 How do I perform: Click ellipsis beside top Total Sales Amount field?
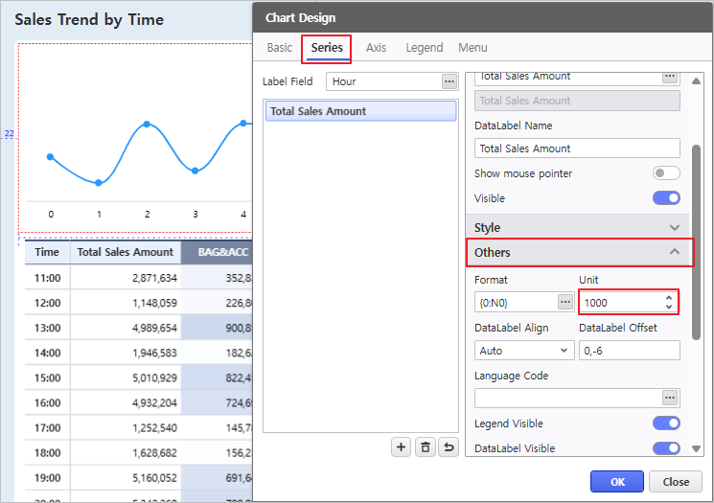[x=670, y=76]
